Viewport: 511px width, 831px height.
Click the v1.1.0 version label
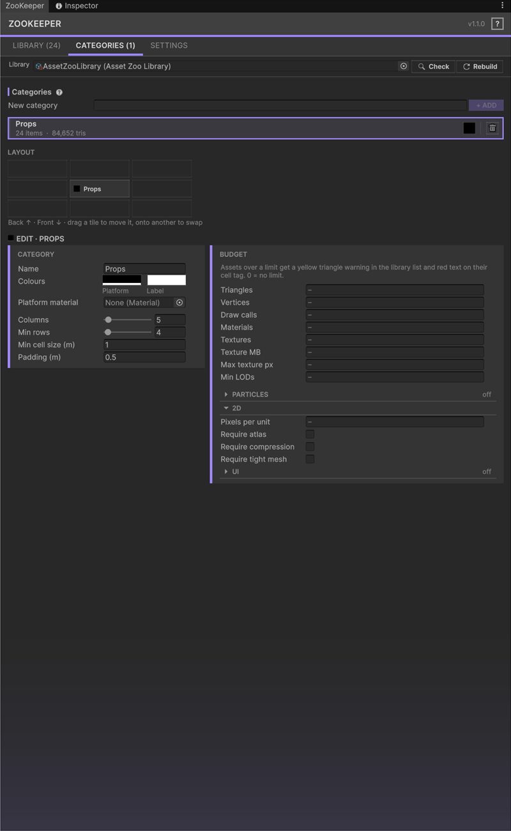(477, 24)
